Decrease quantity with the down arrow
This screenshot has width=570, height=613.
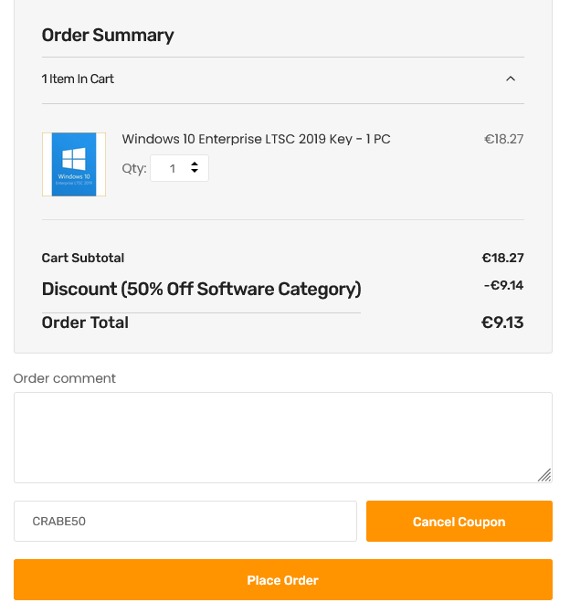tap(195, 171)
